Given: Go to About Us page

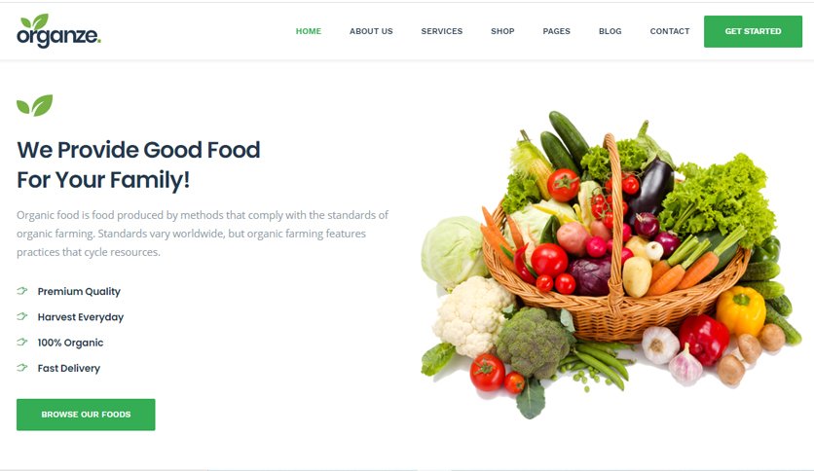Looking at the screenshot, I should 371,31.
